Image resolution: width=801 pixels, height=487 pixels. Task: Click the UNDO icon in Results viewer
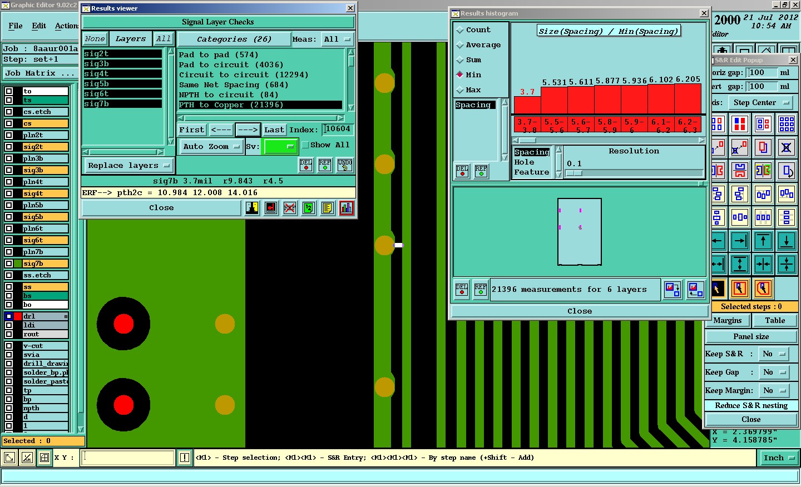345,165
